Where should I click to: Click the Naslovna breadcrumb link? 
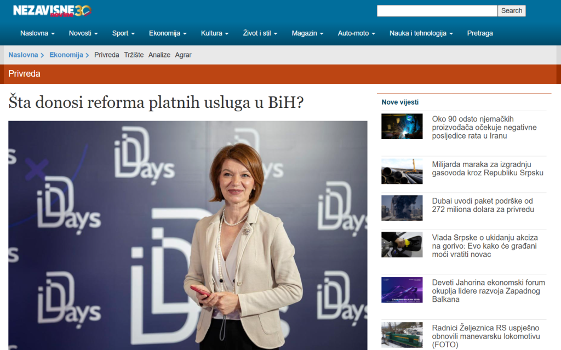point(23,55)
